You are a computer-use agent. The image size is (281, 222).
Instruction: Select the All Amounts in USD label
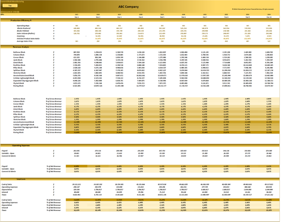pos(10,12)
